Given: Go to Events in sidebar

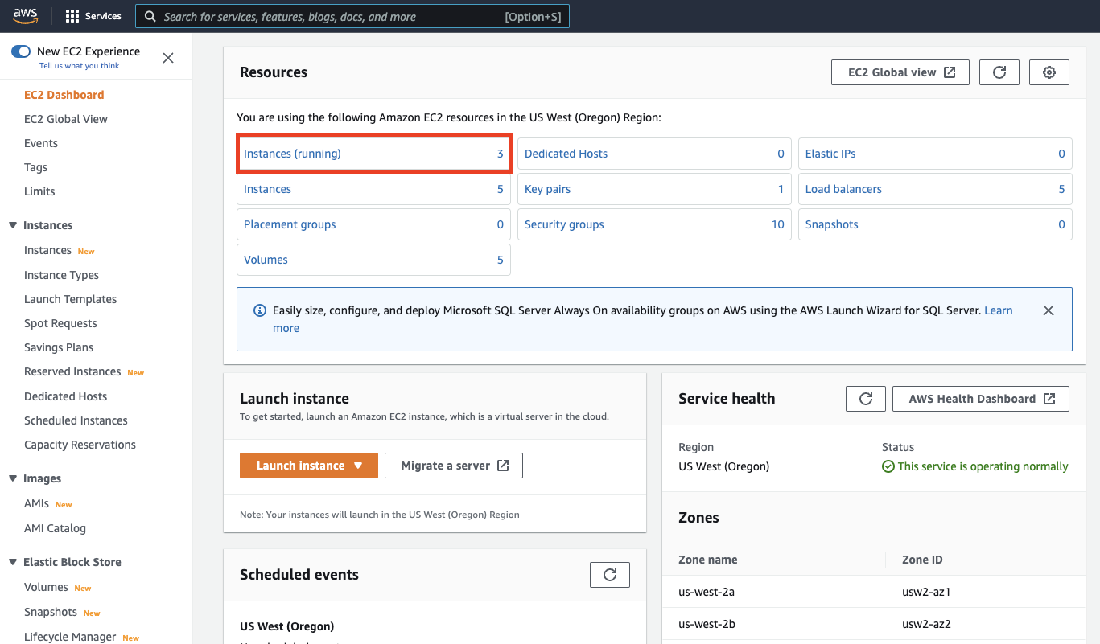Looking at the screenshot, I should 41,143.
